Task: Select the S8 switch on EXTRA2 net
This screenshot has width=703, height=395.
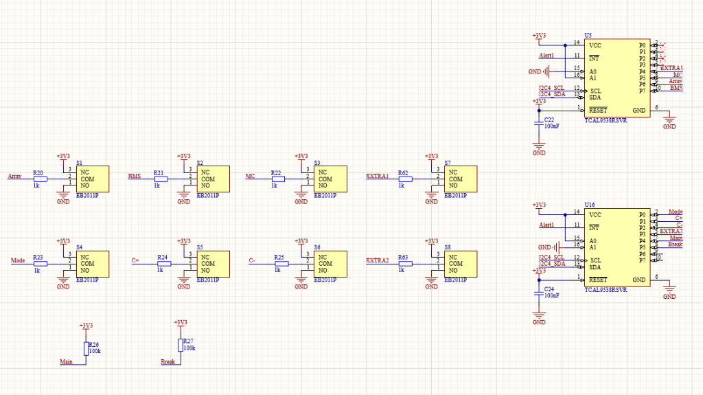Action: tap(461, 263)
